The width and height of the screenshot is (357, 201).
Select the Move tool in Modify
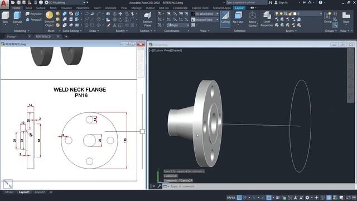[x=120, y=13]
